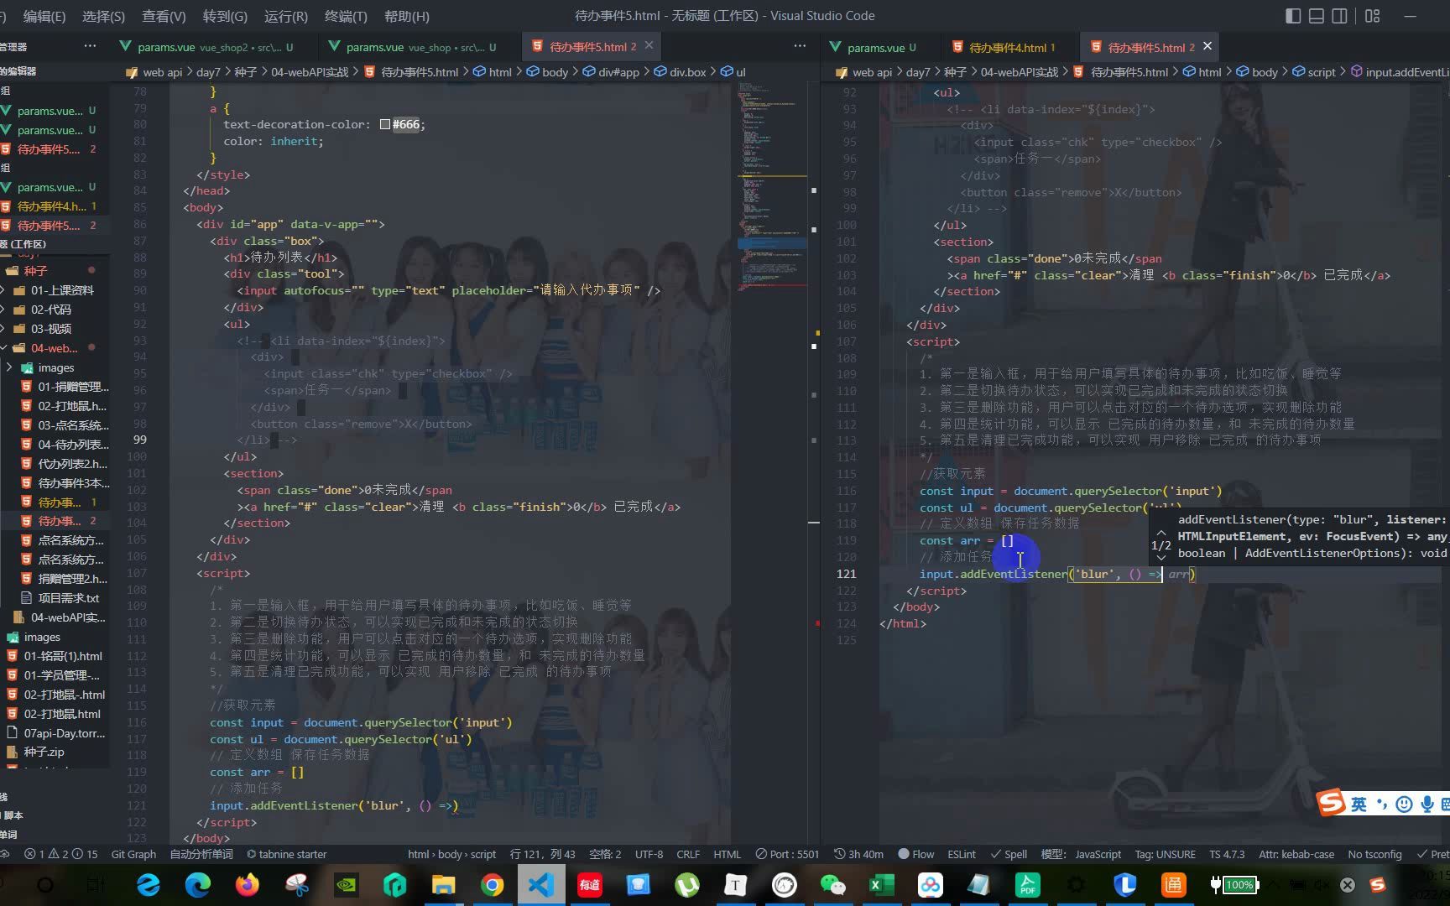Toggle Live Server Port : 5501
This screenshot has height=906, width=1450.
[x=787, y=854]
